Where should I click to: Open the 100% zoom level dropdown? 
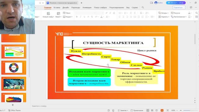pos(174,110)
